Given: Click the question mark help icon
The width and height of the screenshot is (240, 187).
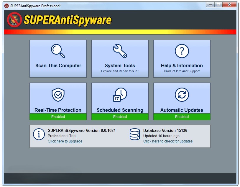Looking at the screenshot, I should 182,51.
